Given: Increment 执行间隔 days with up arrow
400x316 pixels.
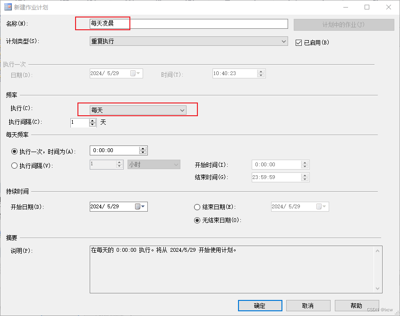Looking at the screenshot, I should point(92,120).
